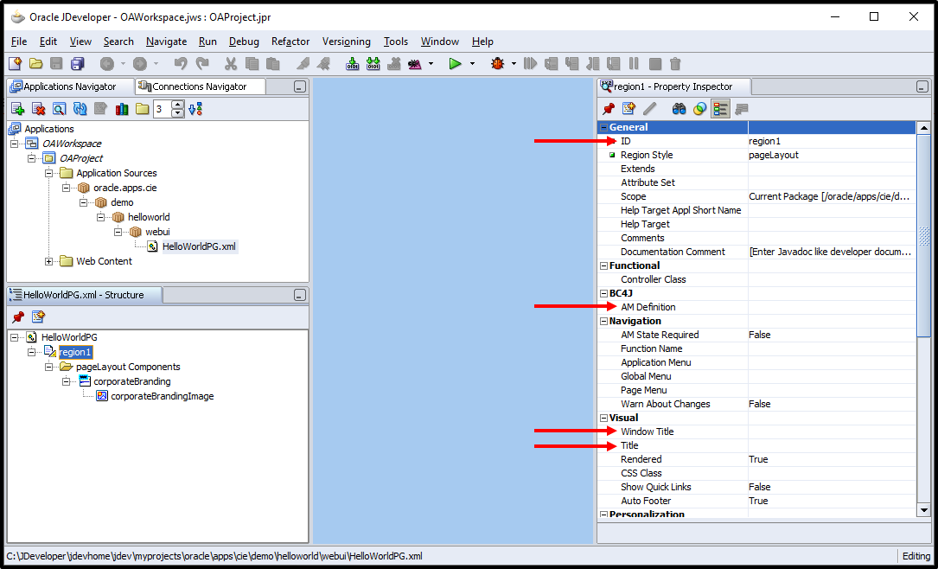Click the Property Inspector scrollbar up arrow
The width and height of the screenshot is (938, 569).
(923, 127)
